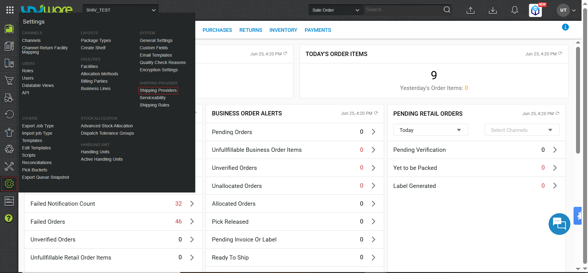Expand Ready To Ship row chevron
Screen dimensions: 588x273
373,257
